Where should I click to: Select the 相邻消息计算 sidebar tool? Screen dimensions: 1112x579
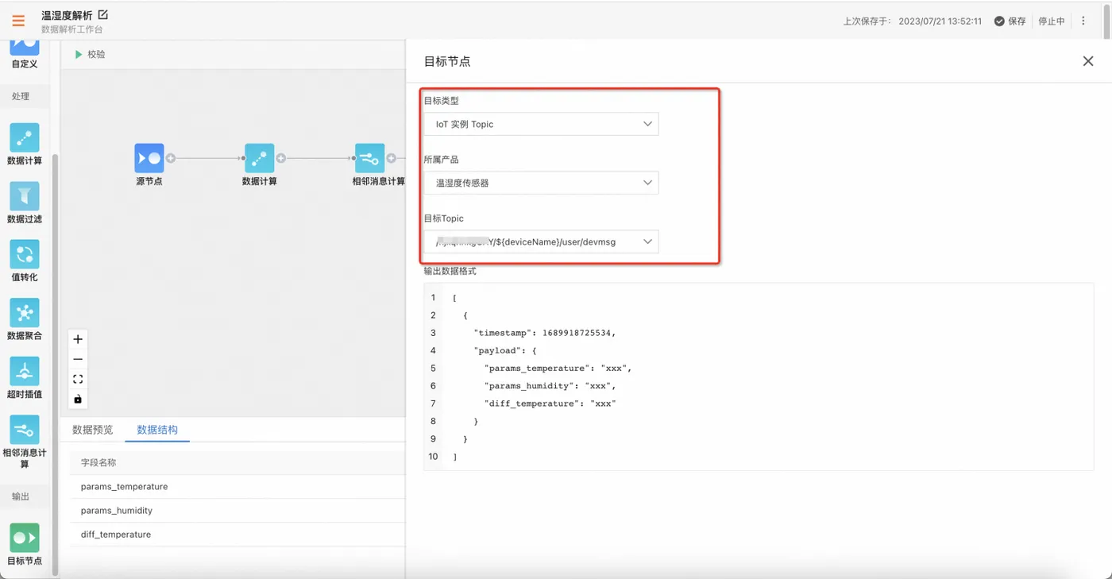point(25,430)
